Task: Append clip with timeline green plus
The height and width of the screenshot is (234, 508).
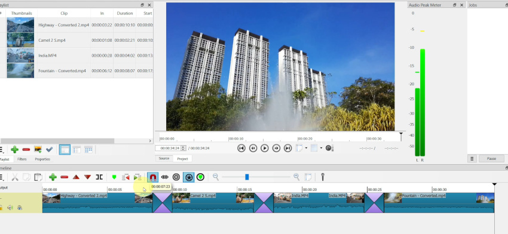Action: [53, 177]
